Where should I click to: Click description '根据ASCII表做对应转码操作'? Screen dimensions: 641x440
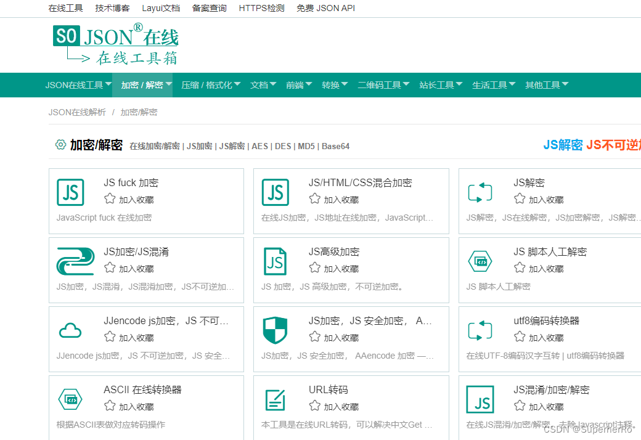pyautogui.click(x=111, y=425)
